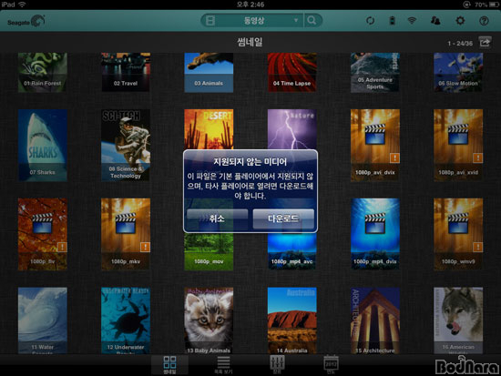Open the Wi-Fi connection icon in toolbar
Screen dimensions: 501x376
412,21
